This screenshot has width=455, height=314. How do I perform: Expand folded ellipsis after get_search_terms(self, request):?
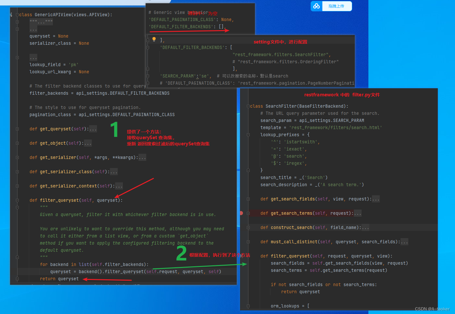358,213
